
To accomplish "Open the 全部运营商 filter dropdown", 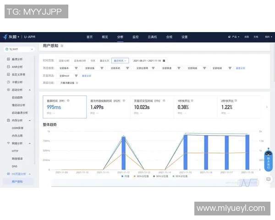I will pos(145,68).
